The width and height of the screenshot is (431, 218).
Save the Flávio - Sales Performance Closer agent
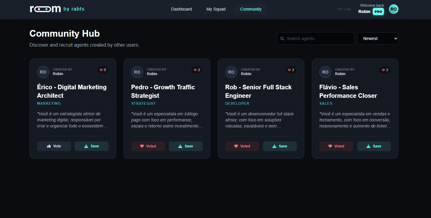point(374,146)
